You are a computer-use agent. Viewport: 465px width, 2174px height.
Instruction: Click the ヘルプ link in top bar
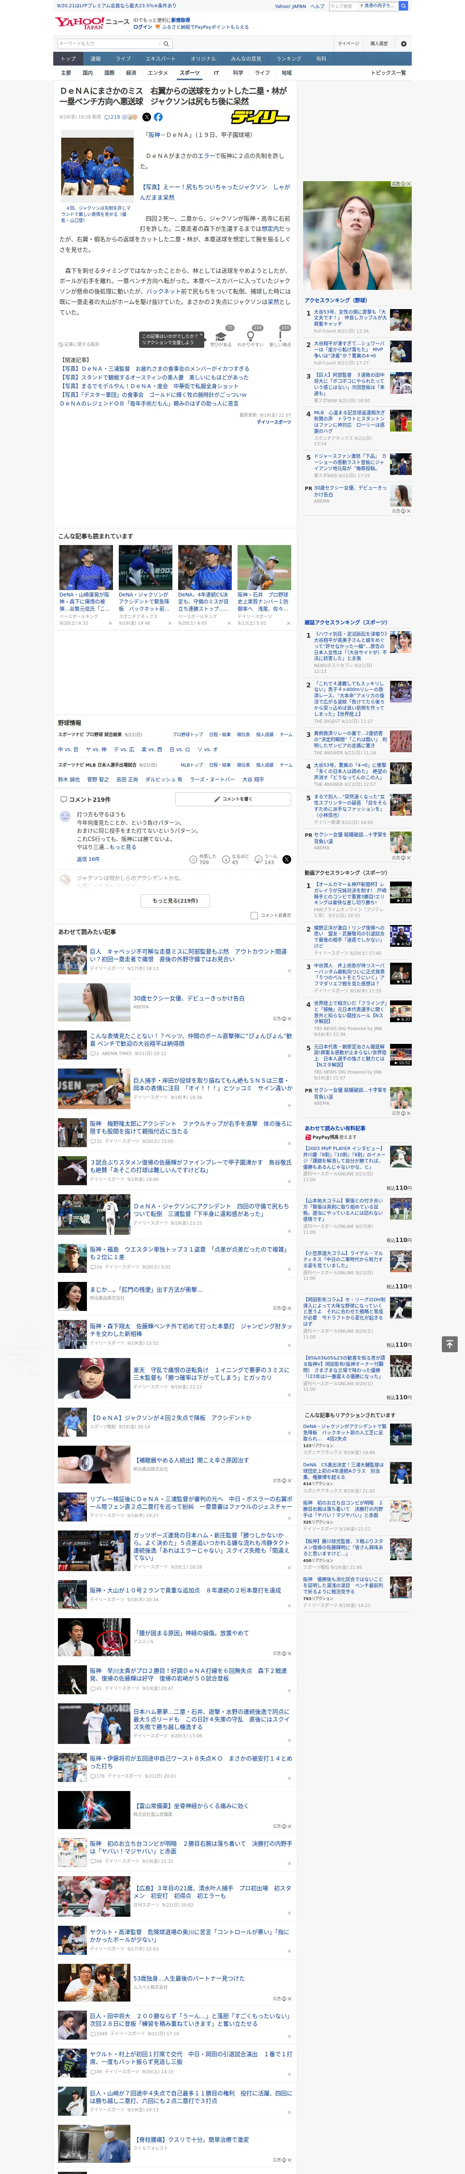(317, 6)
